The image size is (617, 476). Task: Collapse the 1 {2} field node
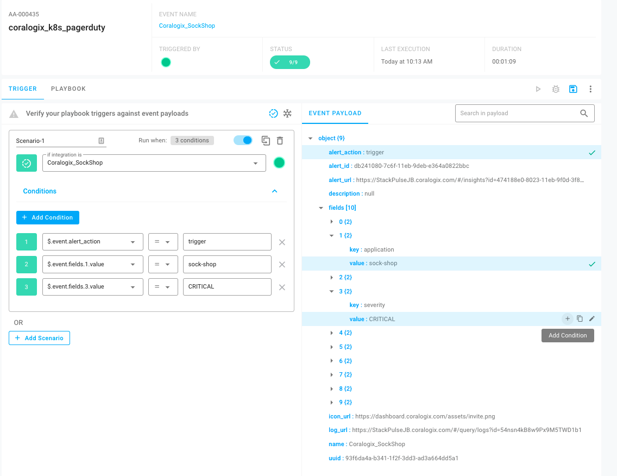coord(332,235)
